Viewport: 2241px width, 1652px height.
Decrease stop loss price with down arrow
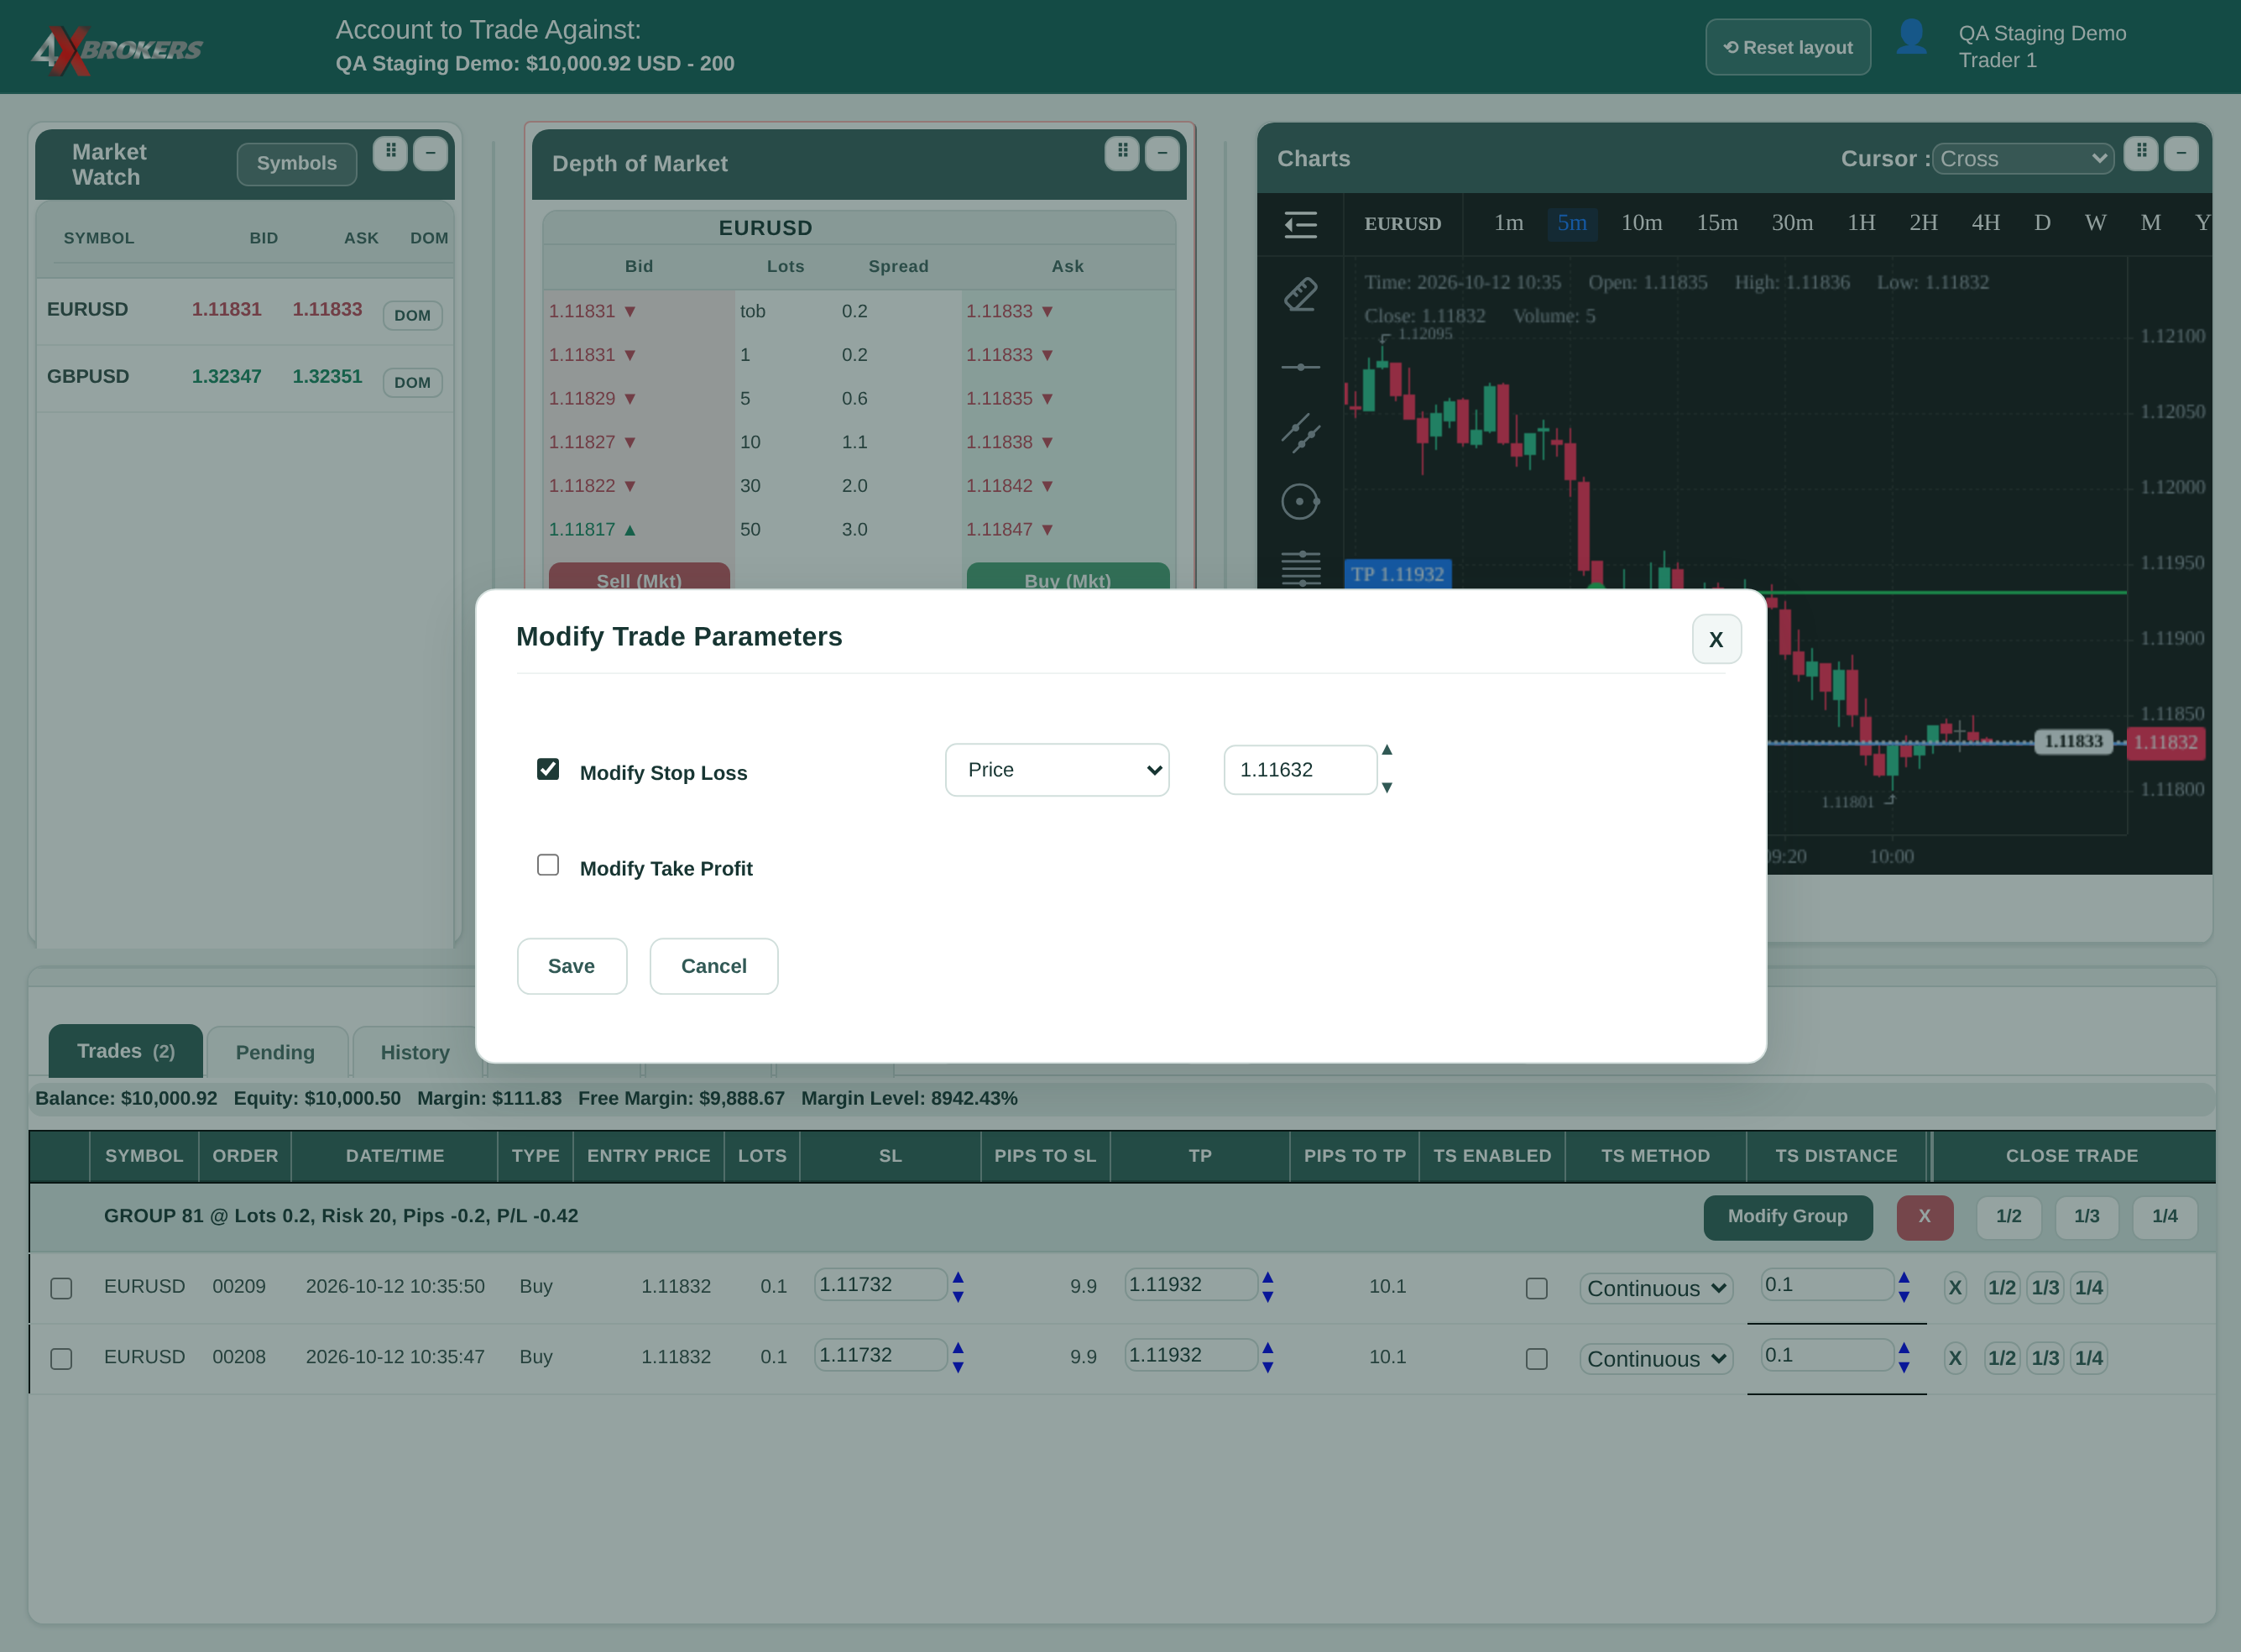click(x=1387, y=788)
